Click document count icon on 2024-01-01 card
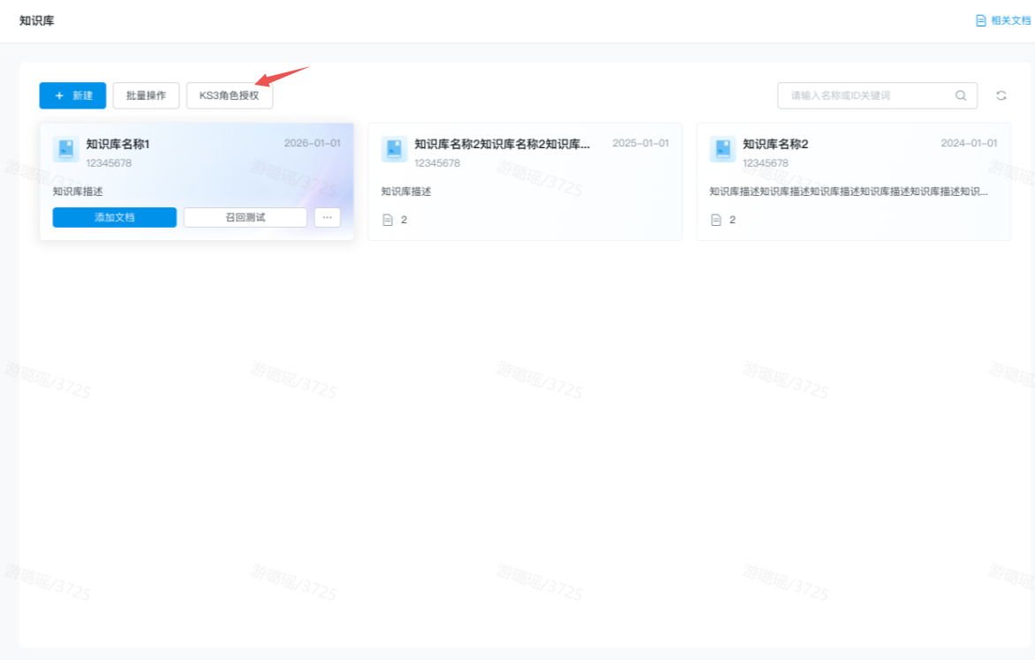Image resolution: width=1035 pixels, height=660 pixels. tap(715, 221)
